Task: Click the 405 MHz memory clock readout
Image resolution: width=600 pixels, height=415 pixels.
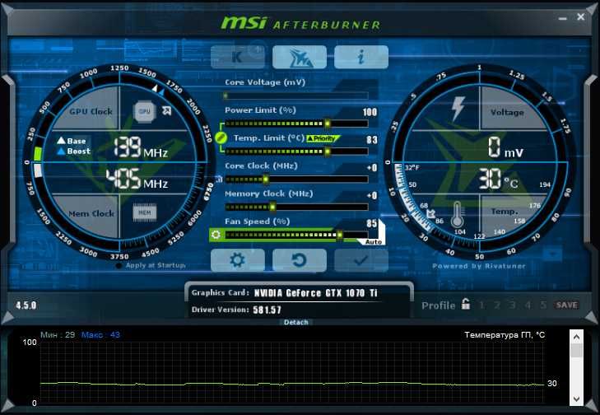Action: click(137, 180)
